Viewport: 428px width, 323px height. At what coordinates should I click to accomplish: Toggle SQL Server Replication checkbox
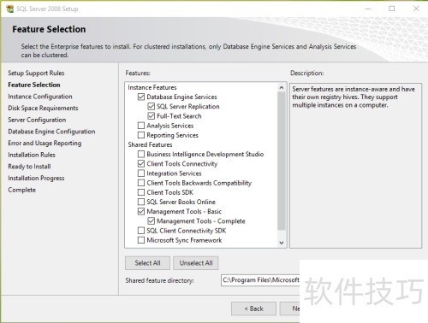[x=151, y=107]
